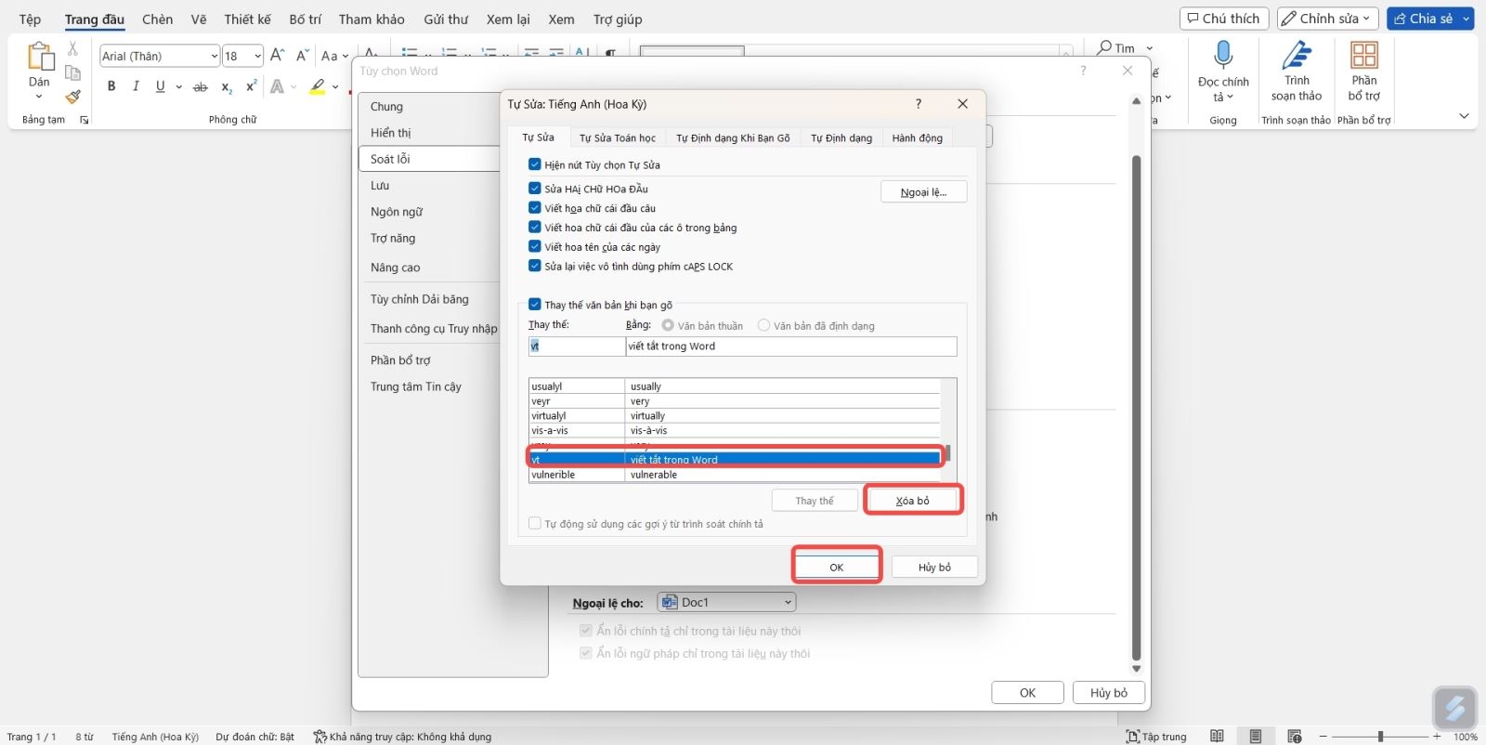Open Phần bổ trợ add-ins icon
This screenshot has height=745, width=1486.
(1364, 56)
